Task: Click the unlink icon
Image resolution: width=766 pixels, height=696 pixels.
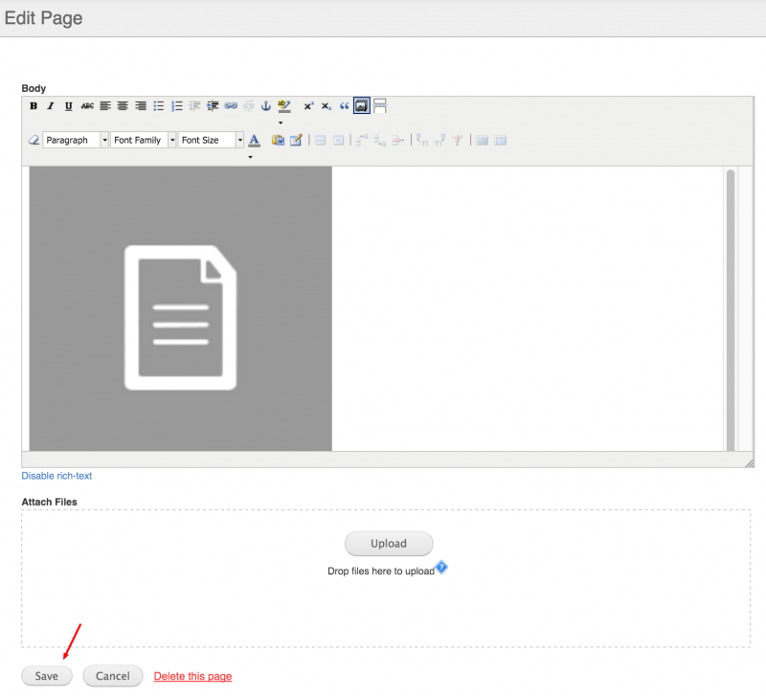Action: point(249,106)
